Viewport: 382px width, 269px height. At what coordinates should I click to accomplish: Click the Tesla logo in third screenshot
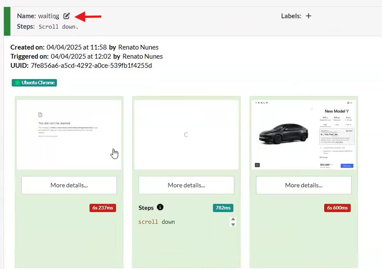pyautogui.click(x=261, y=103)
